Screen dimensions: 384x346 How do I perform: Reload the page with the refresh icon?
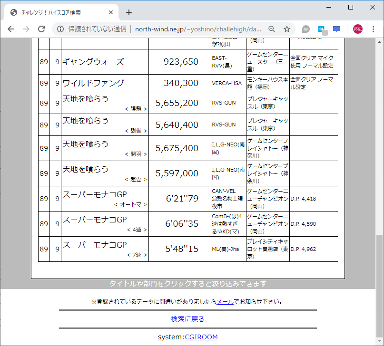coord(41,29)
